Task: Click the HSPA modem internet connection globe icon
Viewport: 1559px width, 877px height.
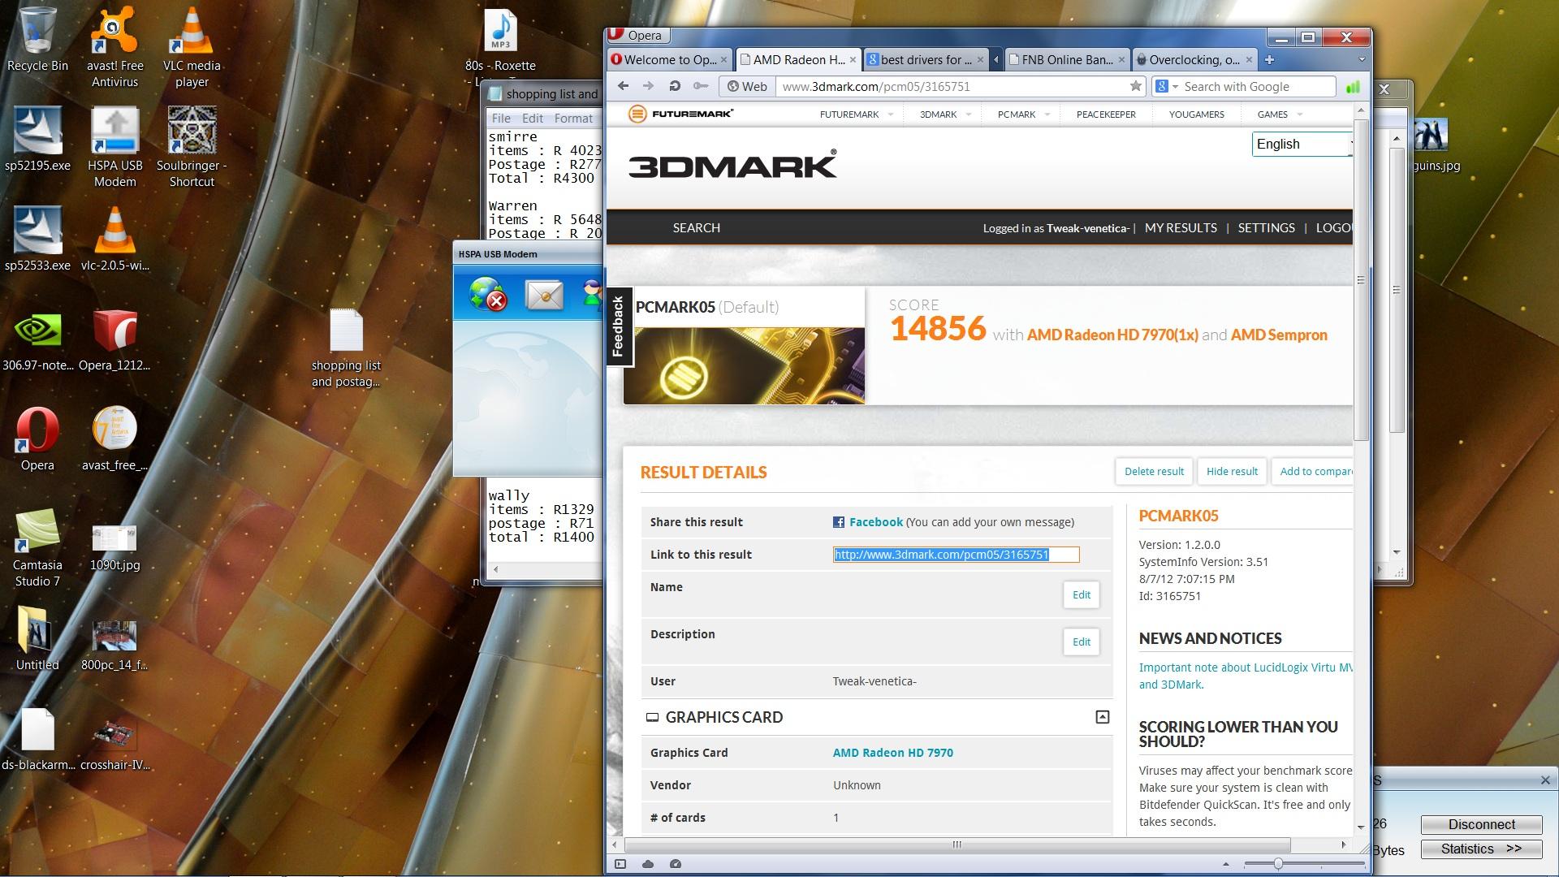Action: (488, 295)
